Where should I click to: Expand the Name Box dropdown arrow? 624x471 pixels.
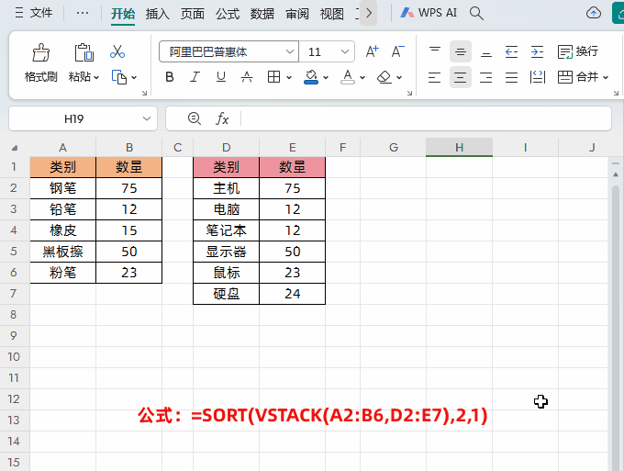[x=147, y=118]
